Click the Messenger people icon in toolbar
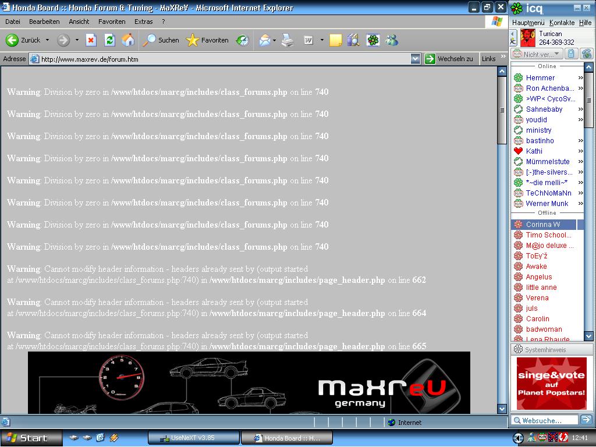Image resolution: width=596 pixels, height=447 pixels. pyautogui.click(x=392, y=40)
